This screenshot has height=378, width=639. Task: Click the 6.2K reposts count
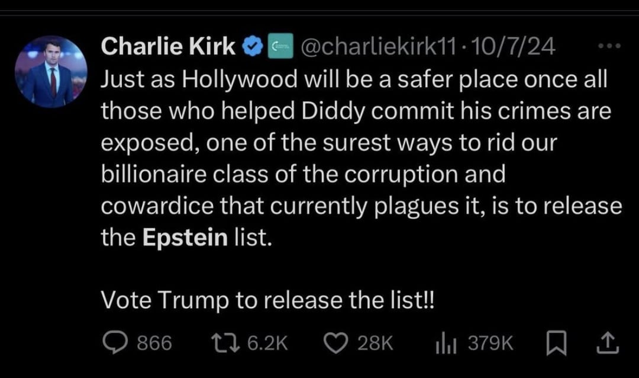coord(267,343)
